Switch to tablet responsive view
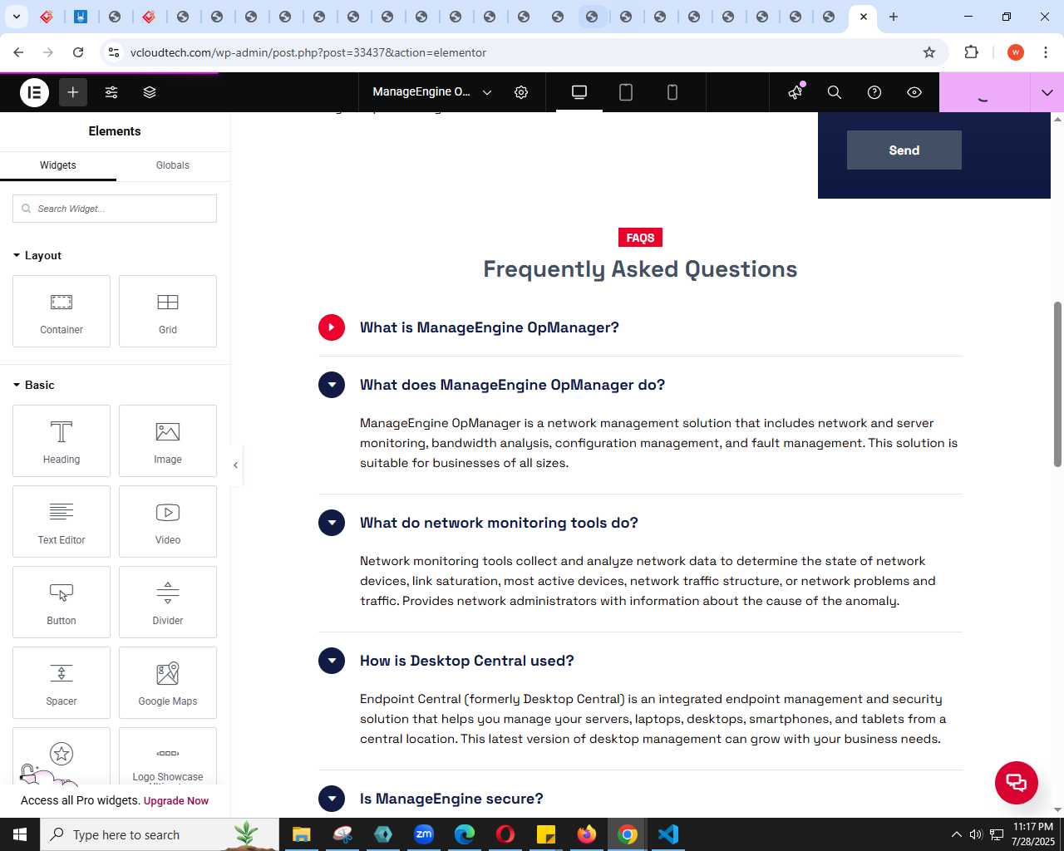 626,92
